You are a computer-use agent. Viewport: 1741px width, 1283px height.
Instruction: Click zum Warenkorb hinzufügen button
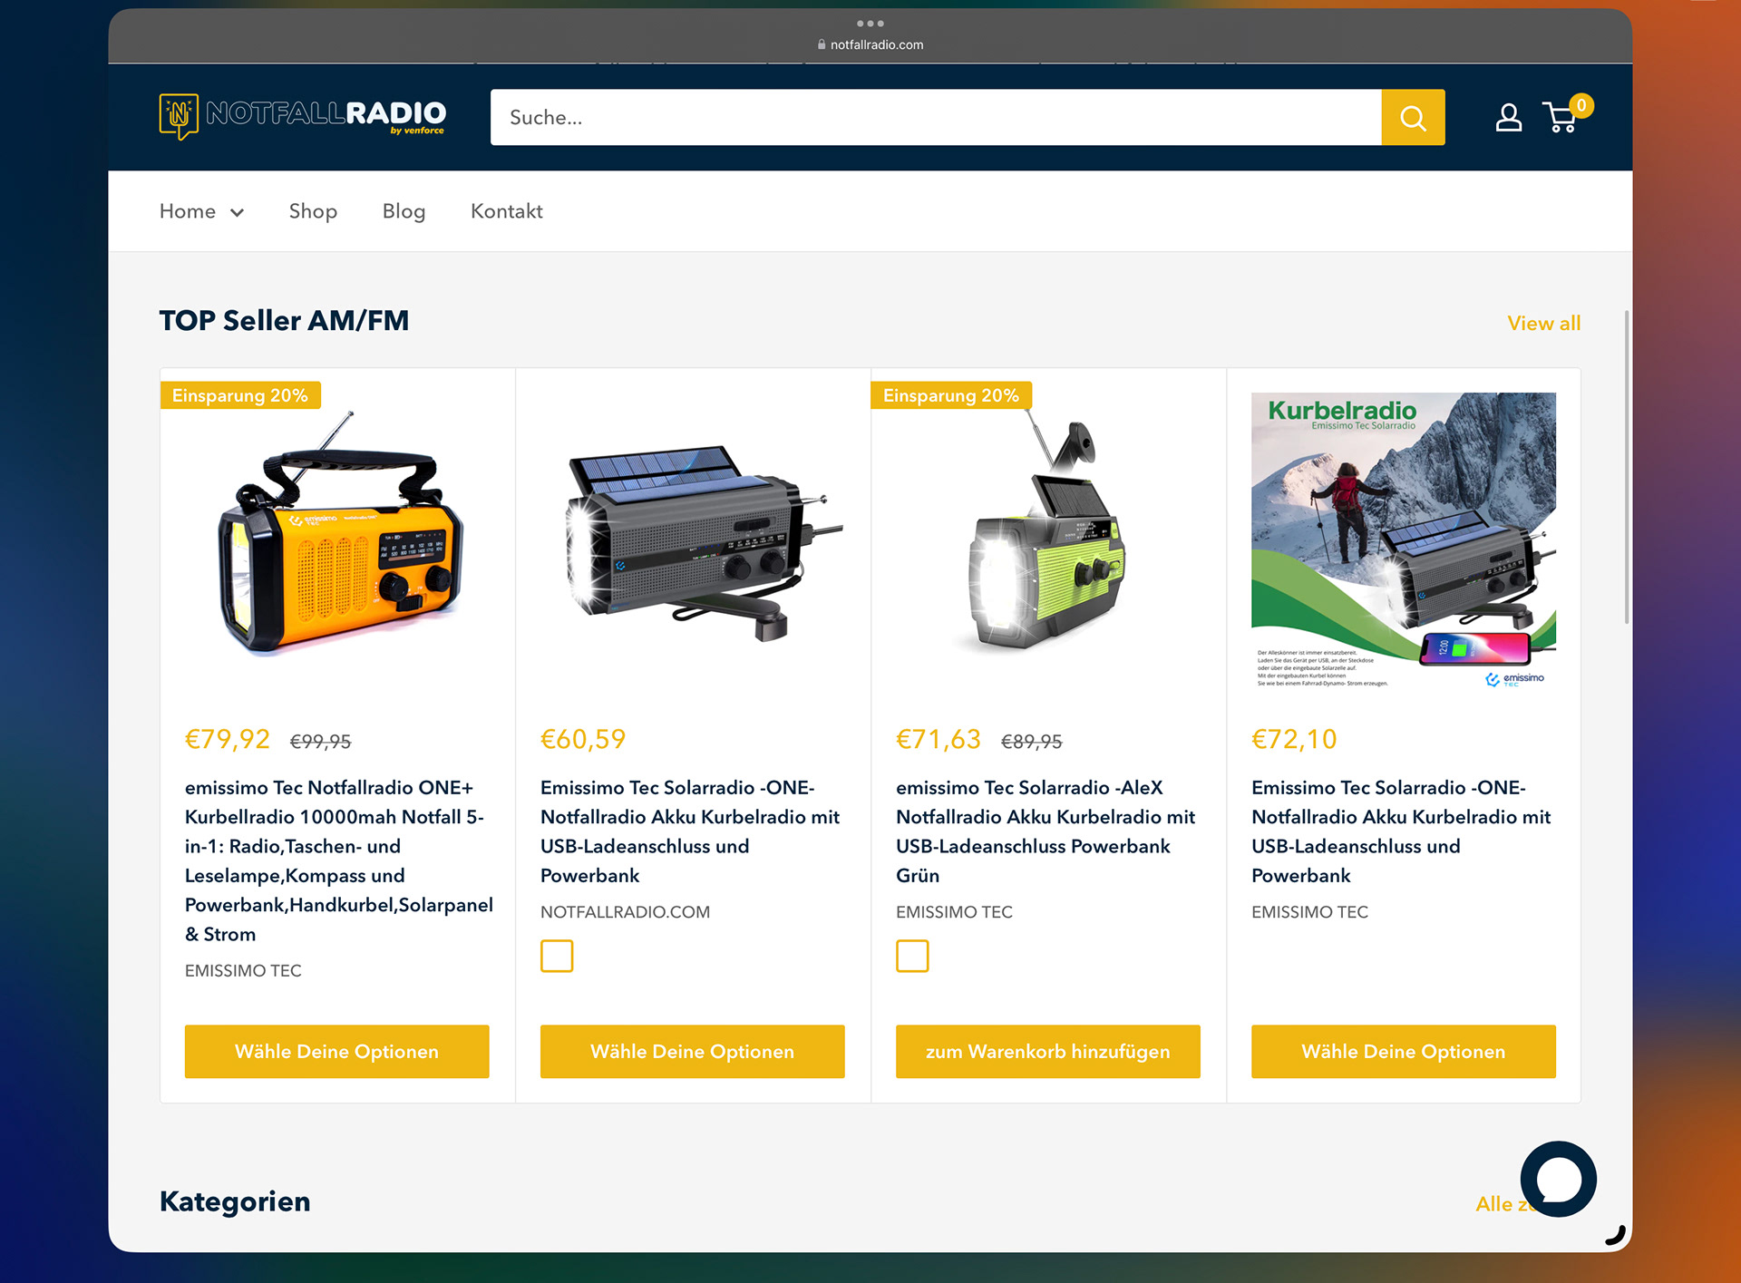click(1047, 1052)
